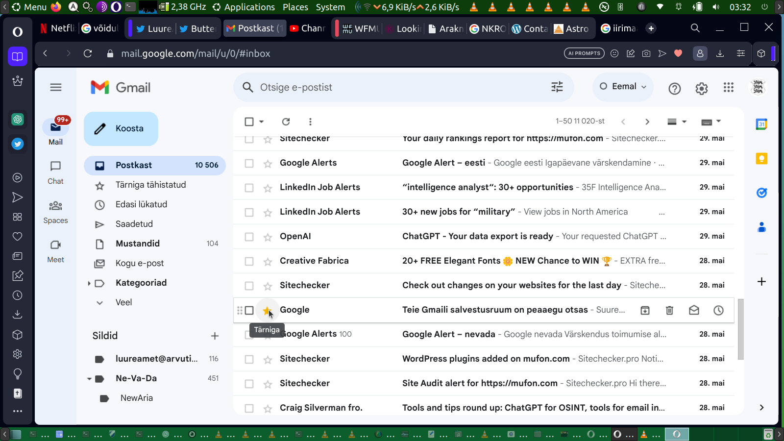Click the Otsige e-postist search field
784x441 pixels.
tap(403, 87)
